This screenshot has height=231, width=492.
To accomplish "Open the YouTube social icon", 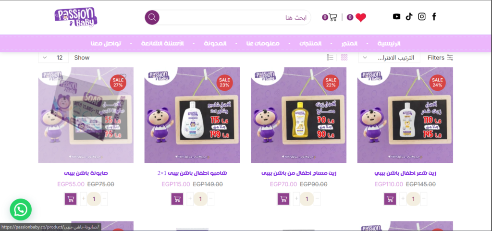I will pos(396,17).
